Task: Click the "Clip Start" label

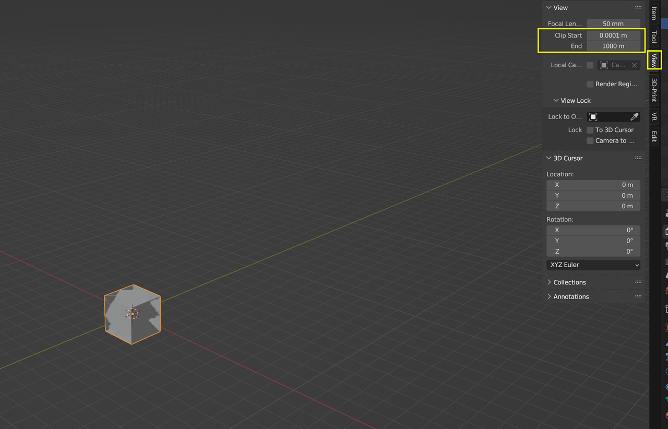Action: coord(568,35)
